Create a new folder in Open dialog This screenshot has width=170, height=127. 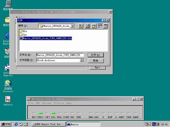[x=94, y=26]
